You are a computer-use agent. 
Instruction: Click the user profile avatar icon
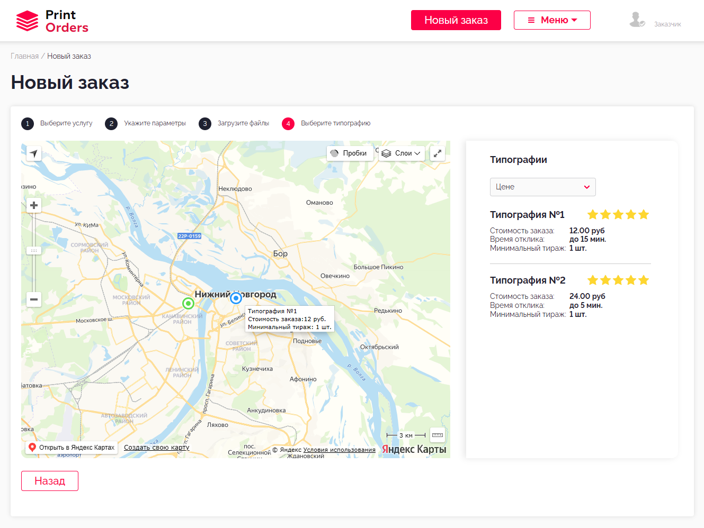tap(636, 20)
